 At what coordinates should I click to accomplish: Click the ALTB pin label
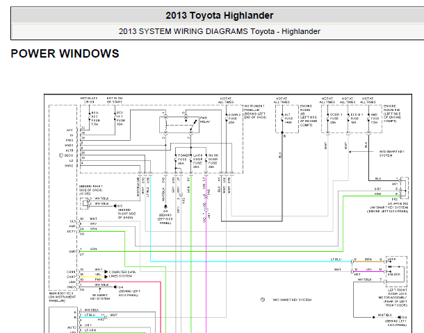70,151
